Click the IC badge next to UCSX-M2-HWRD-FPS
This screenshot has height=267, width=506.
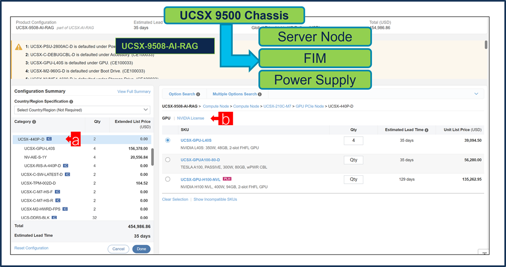pyautogui.click(x=65, y=209)
